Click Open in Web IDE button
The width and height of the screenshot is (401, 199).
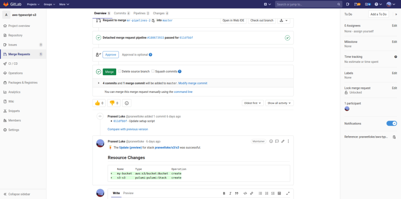[233, 20]
